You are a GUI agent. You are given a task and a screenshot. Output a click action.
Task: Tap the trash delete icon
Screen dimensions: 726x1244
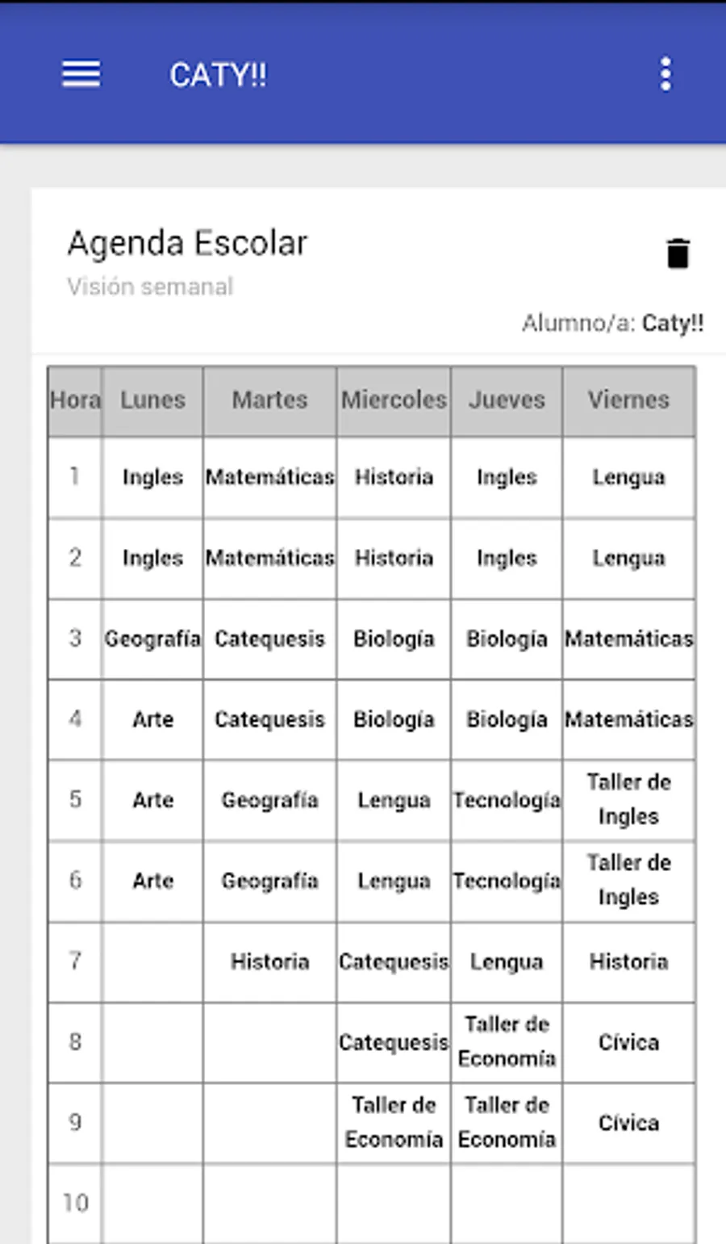point(678,253)
